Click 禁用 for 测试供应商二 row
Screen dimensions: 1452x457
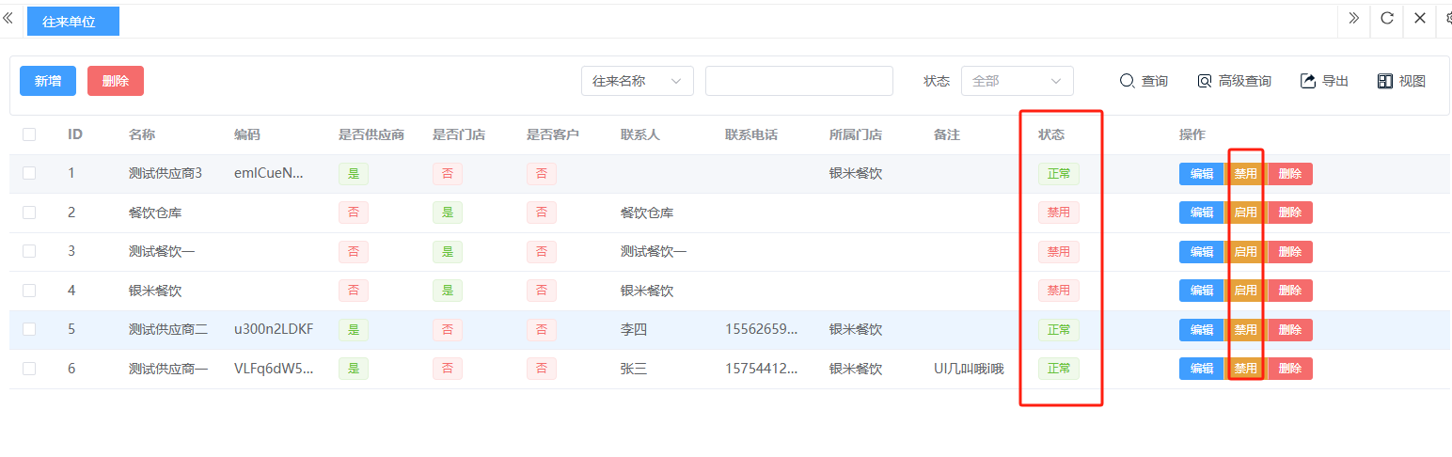coord(1245,330)
